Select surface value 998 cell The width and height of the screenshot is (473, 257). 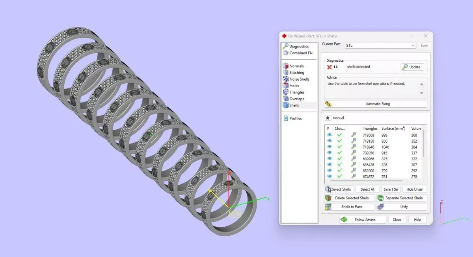tap(384, 135)
